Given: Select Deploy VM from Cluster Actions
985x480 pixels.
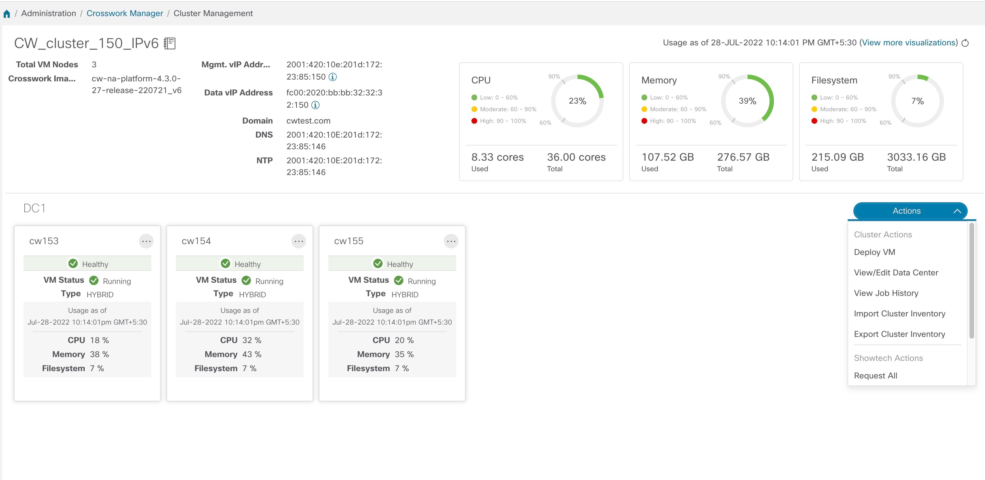Looking at the screenshot, I should coord(874,252).
